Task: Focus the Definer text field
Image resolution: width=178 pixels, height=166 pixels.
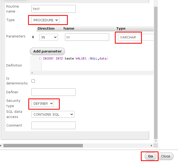Action: point(53,92)
